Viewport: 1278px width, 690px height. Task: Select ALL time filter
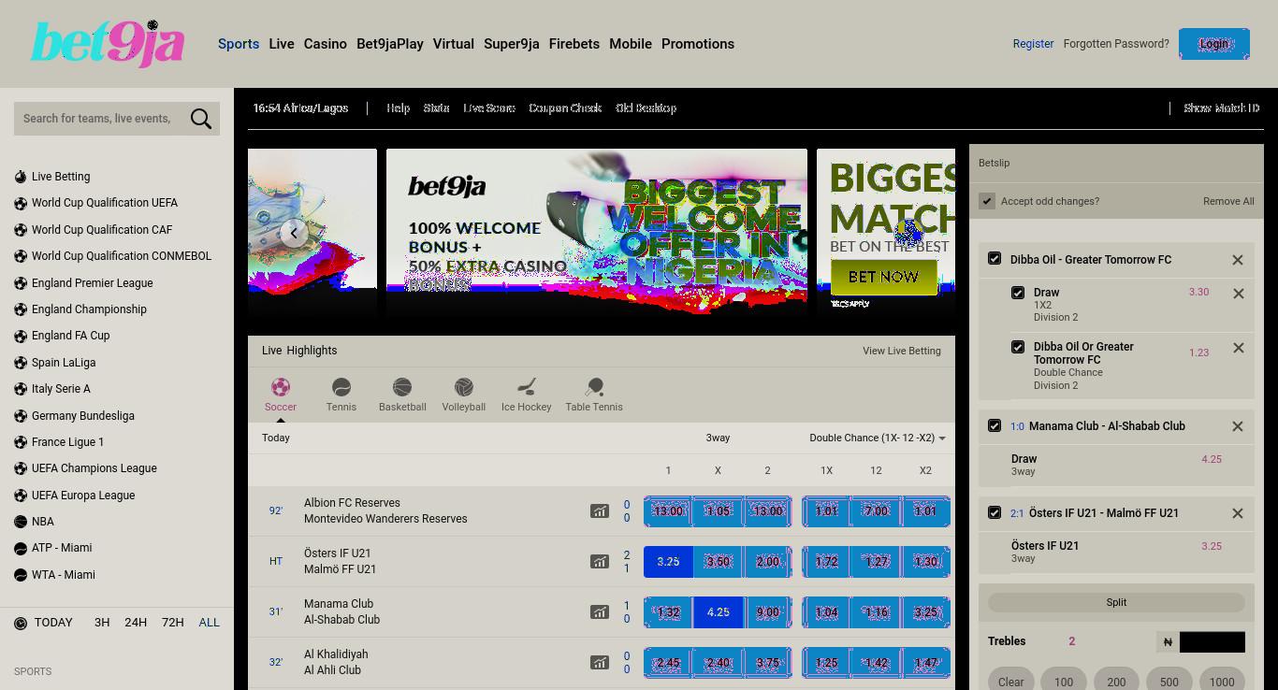click(209, 623)
